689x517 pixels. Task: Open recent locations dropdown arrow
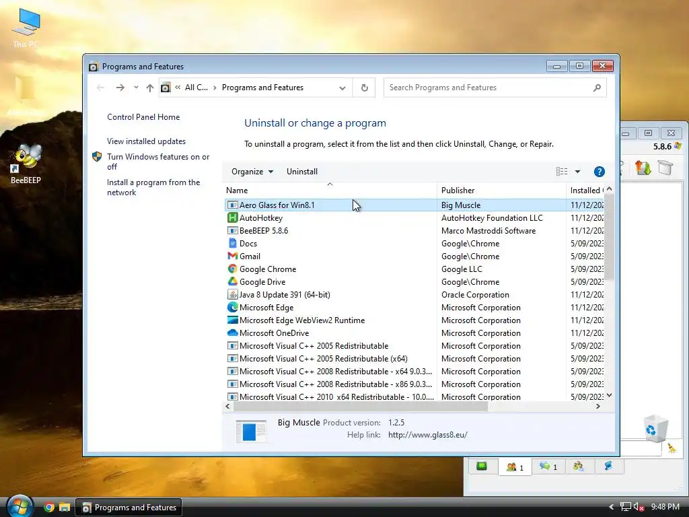(136, 87)
